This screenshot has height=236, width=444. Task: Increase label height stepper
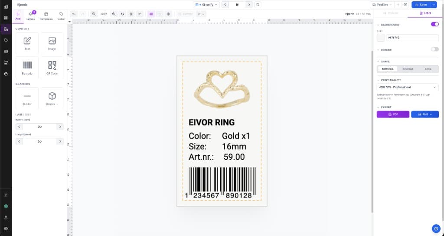60,141
